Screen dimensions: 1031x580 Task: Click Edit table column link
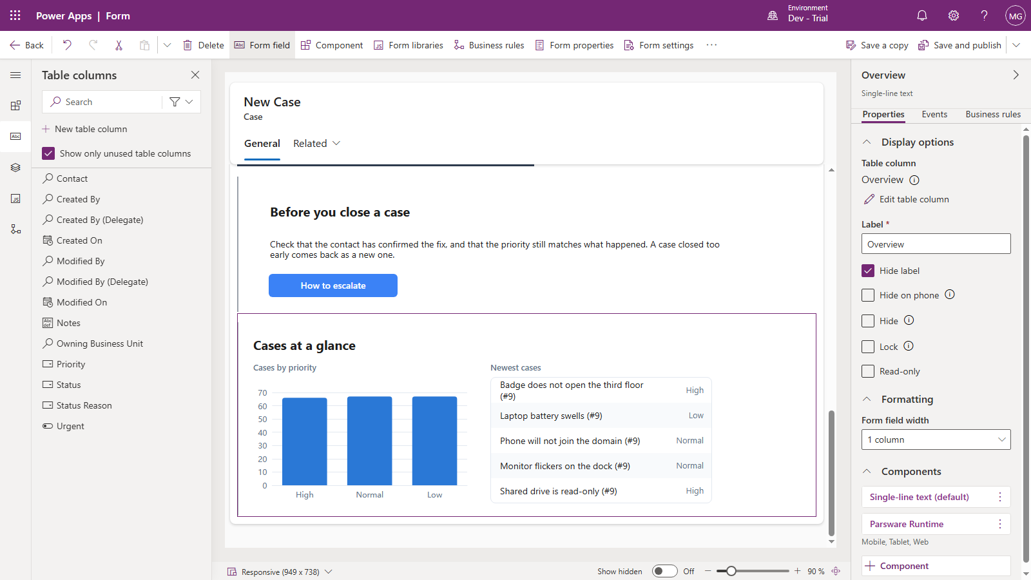pos(907,199)
